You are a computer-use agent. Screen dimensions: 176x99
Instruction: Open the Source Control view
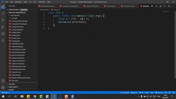pyautogui.click(x=3, y=20)
